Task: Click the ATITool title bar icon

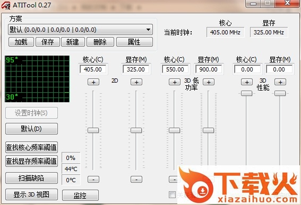Action: pyautogui.click(x=6, y=5)
